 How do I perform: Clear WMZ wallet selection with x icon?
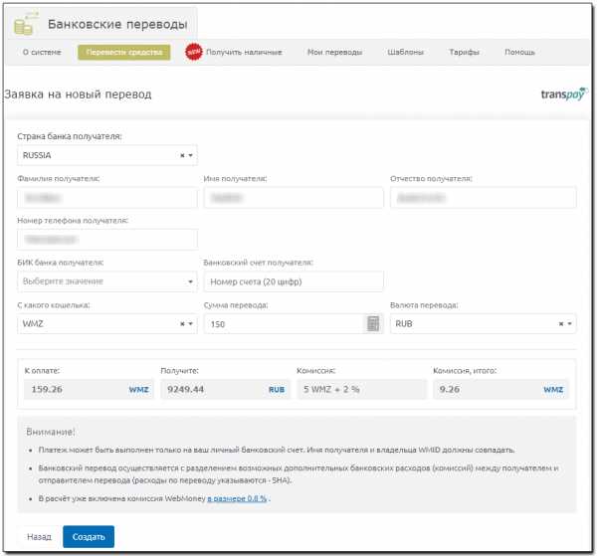tap(182, 324)
